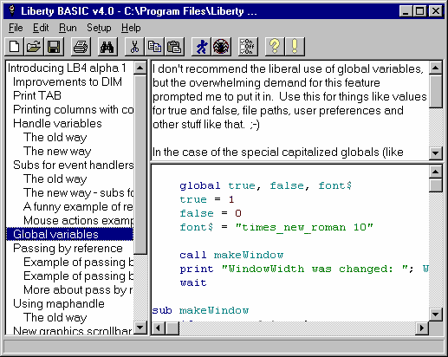Print the listing with the printer icon
Viewport: 448px width, 357px height.
(81, 46)
